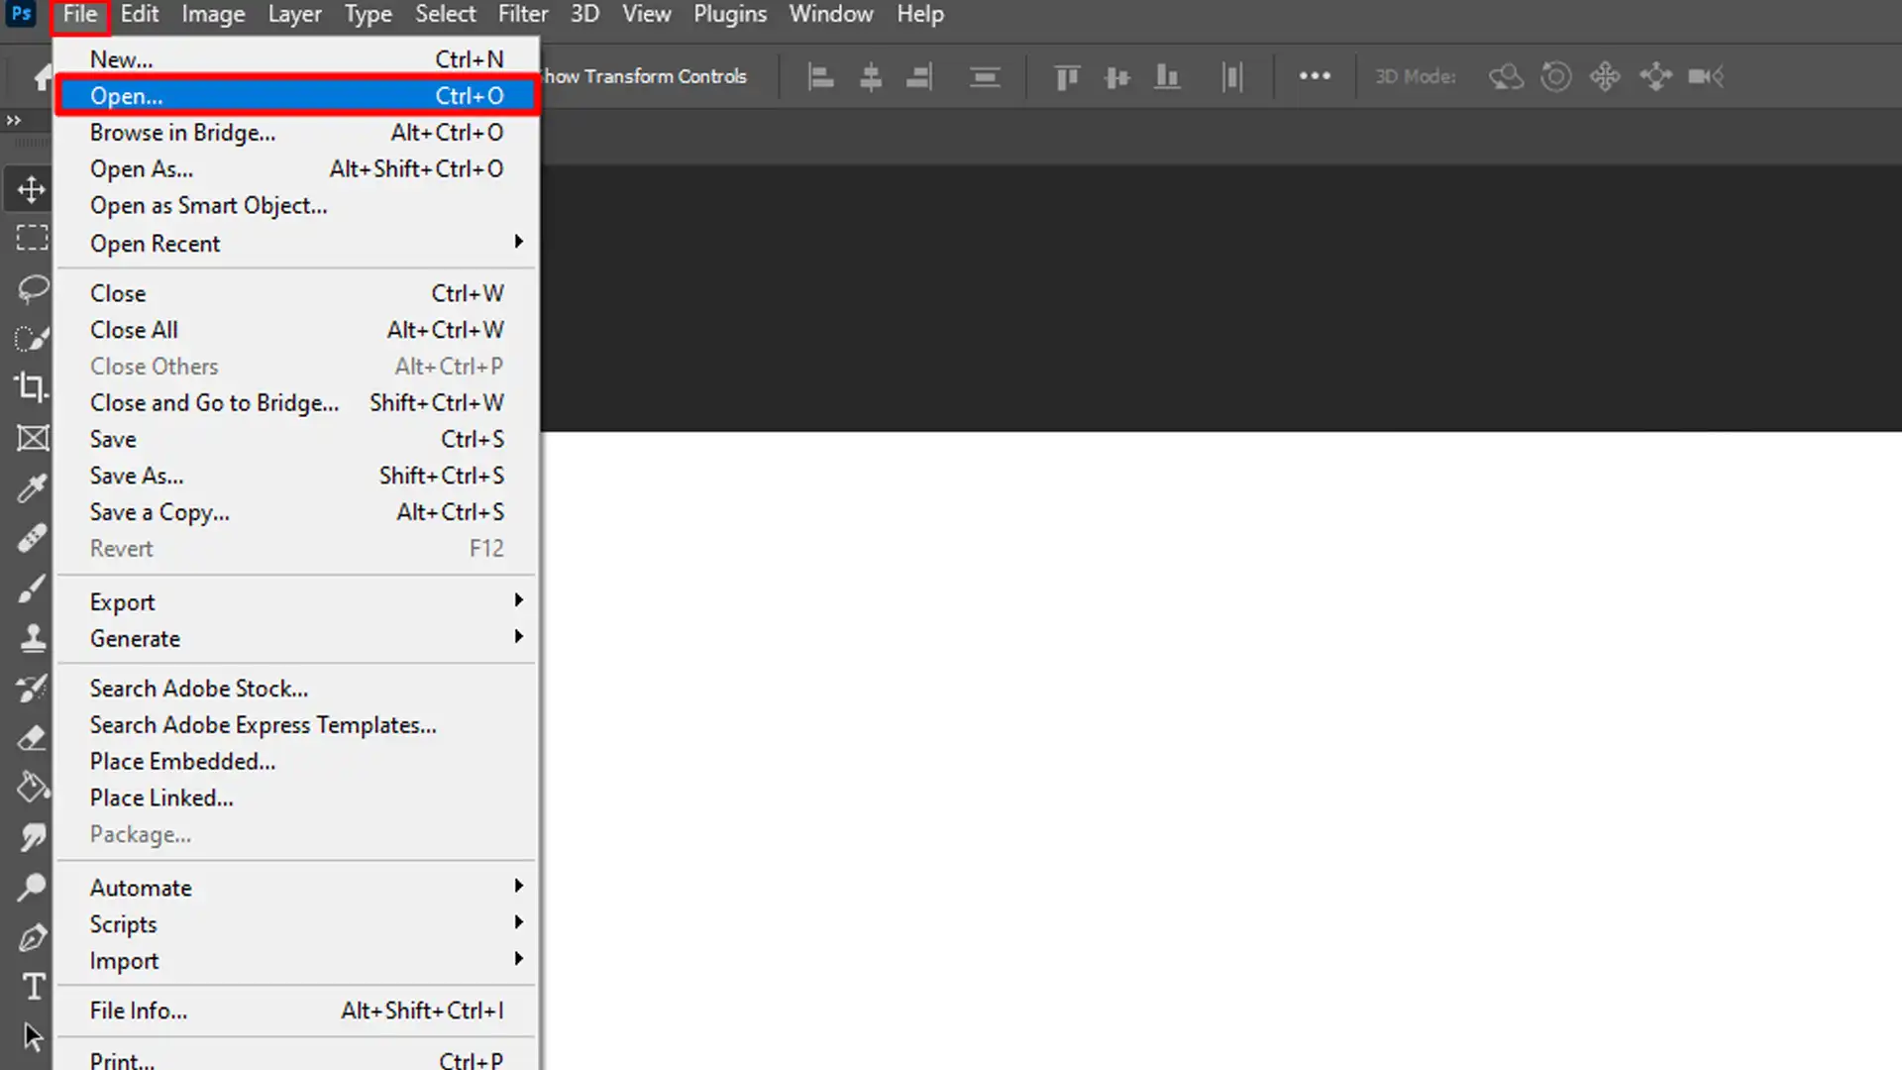
Task: Choose Browse in Bridge...
Action: (297, 132)
